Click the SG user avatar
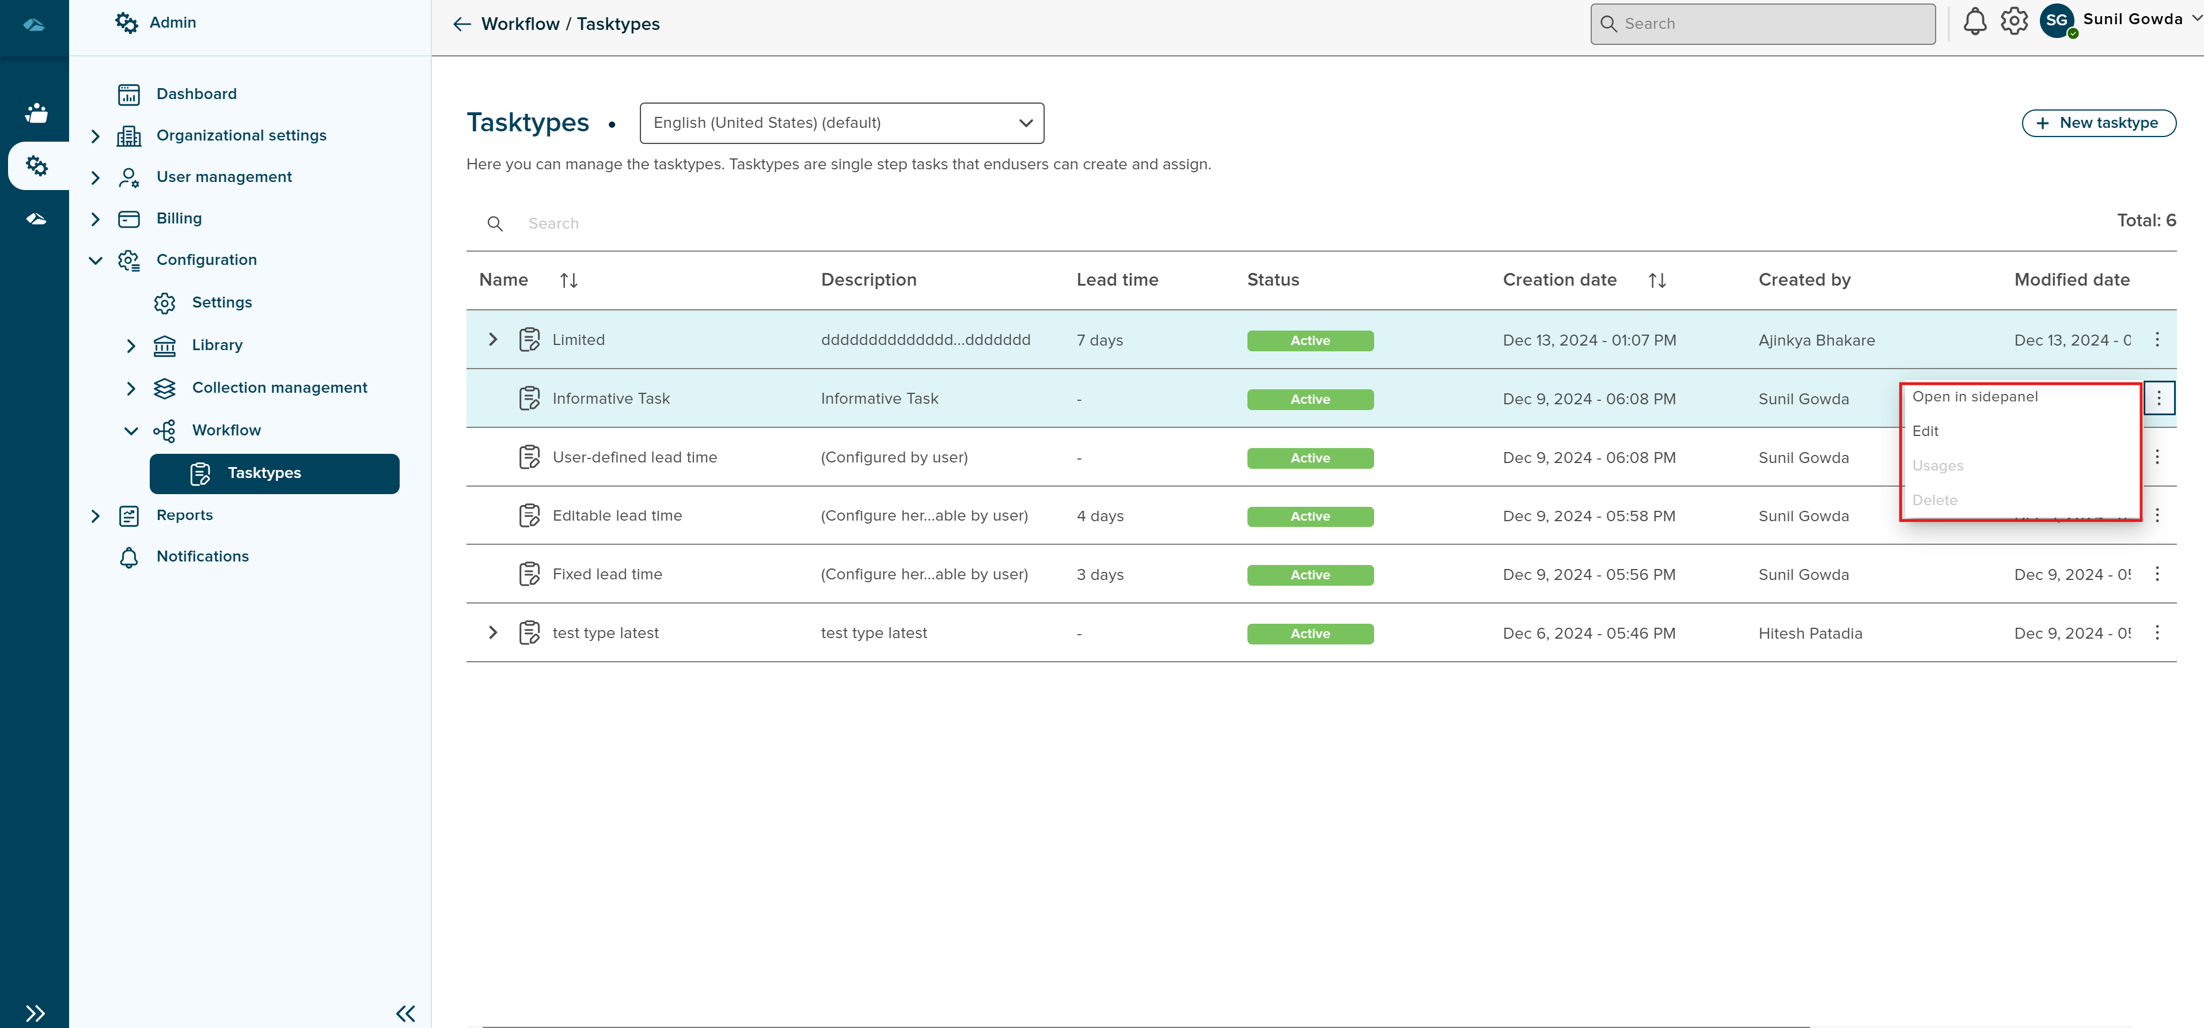2204x1028 pixels. (2057, 21)
